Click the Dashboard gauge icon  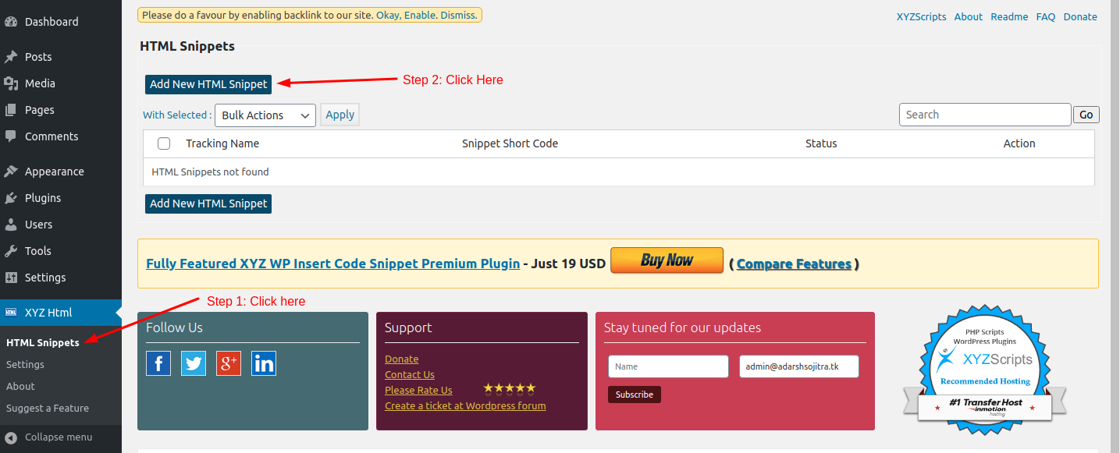tap(11, 22)
